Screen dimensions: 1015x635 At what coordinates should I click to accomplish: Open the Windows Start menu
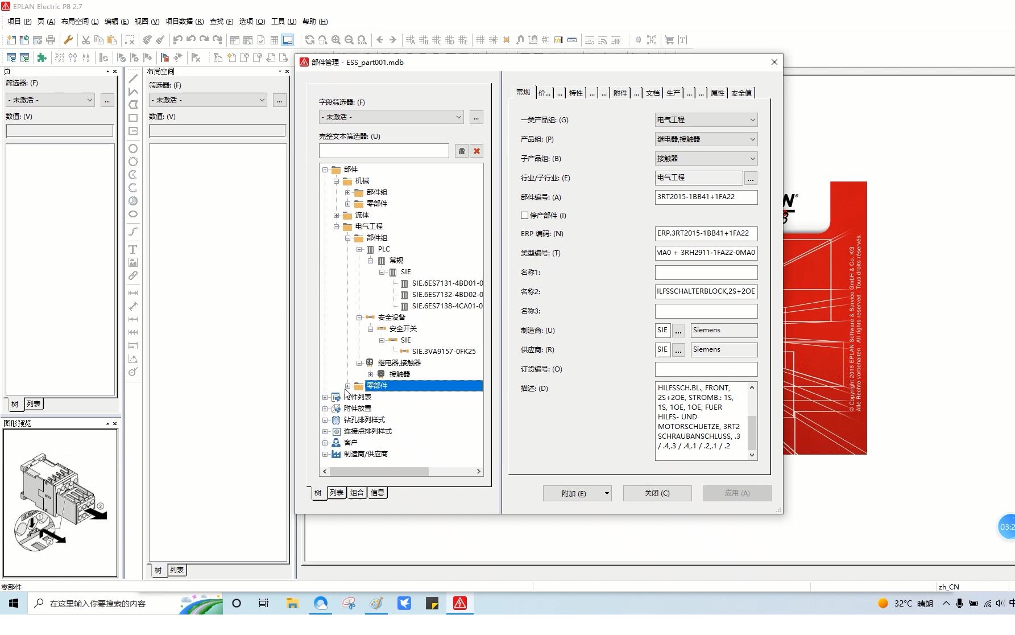point(14,603)
